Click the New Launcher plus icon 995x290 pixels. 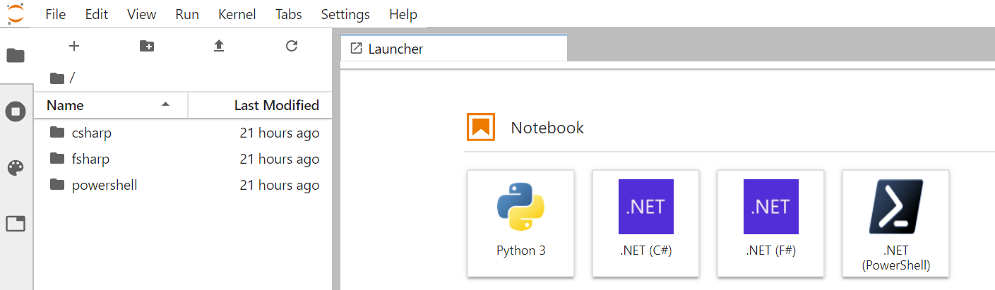[74, 46]
